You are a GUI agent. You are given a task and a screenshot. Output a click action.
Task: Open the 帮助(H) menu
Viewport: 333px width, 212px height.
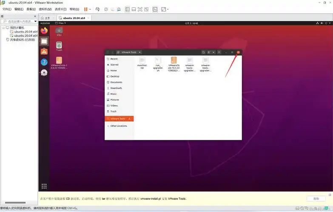coord(74,9)
